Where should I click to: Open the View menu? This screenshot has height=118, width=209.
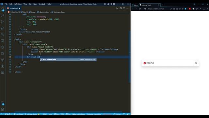tap(25, 4)
